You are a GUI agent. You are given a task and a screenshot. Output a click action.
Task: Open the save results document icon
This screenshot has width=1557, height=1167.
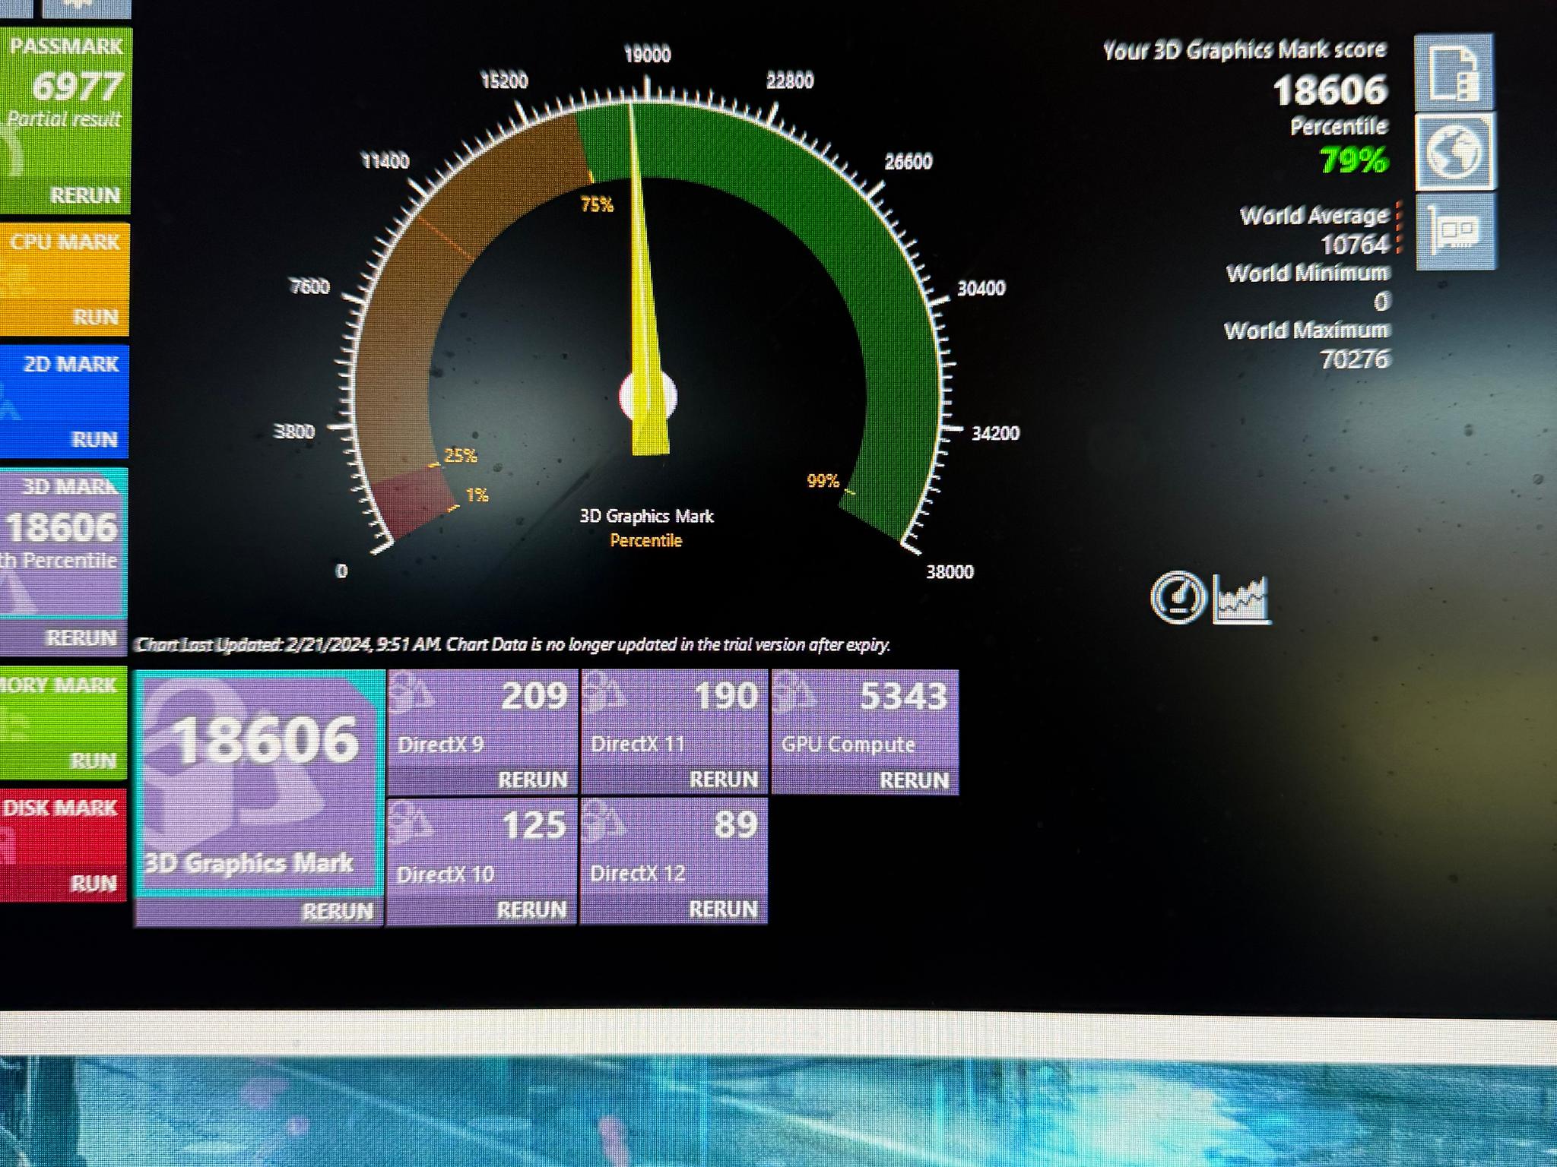pos(1453,73)
